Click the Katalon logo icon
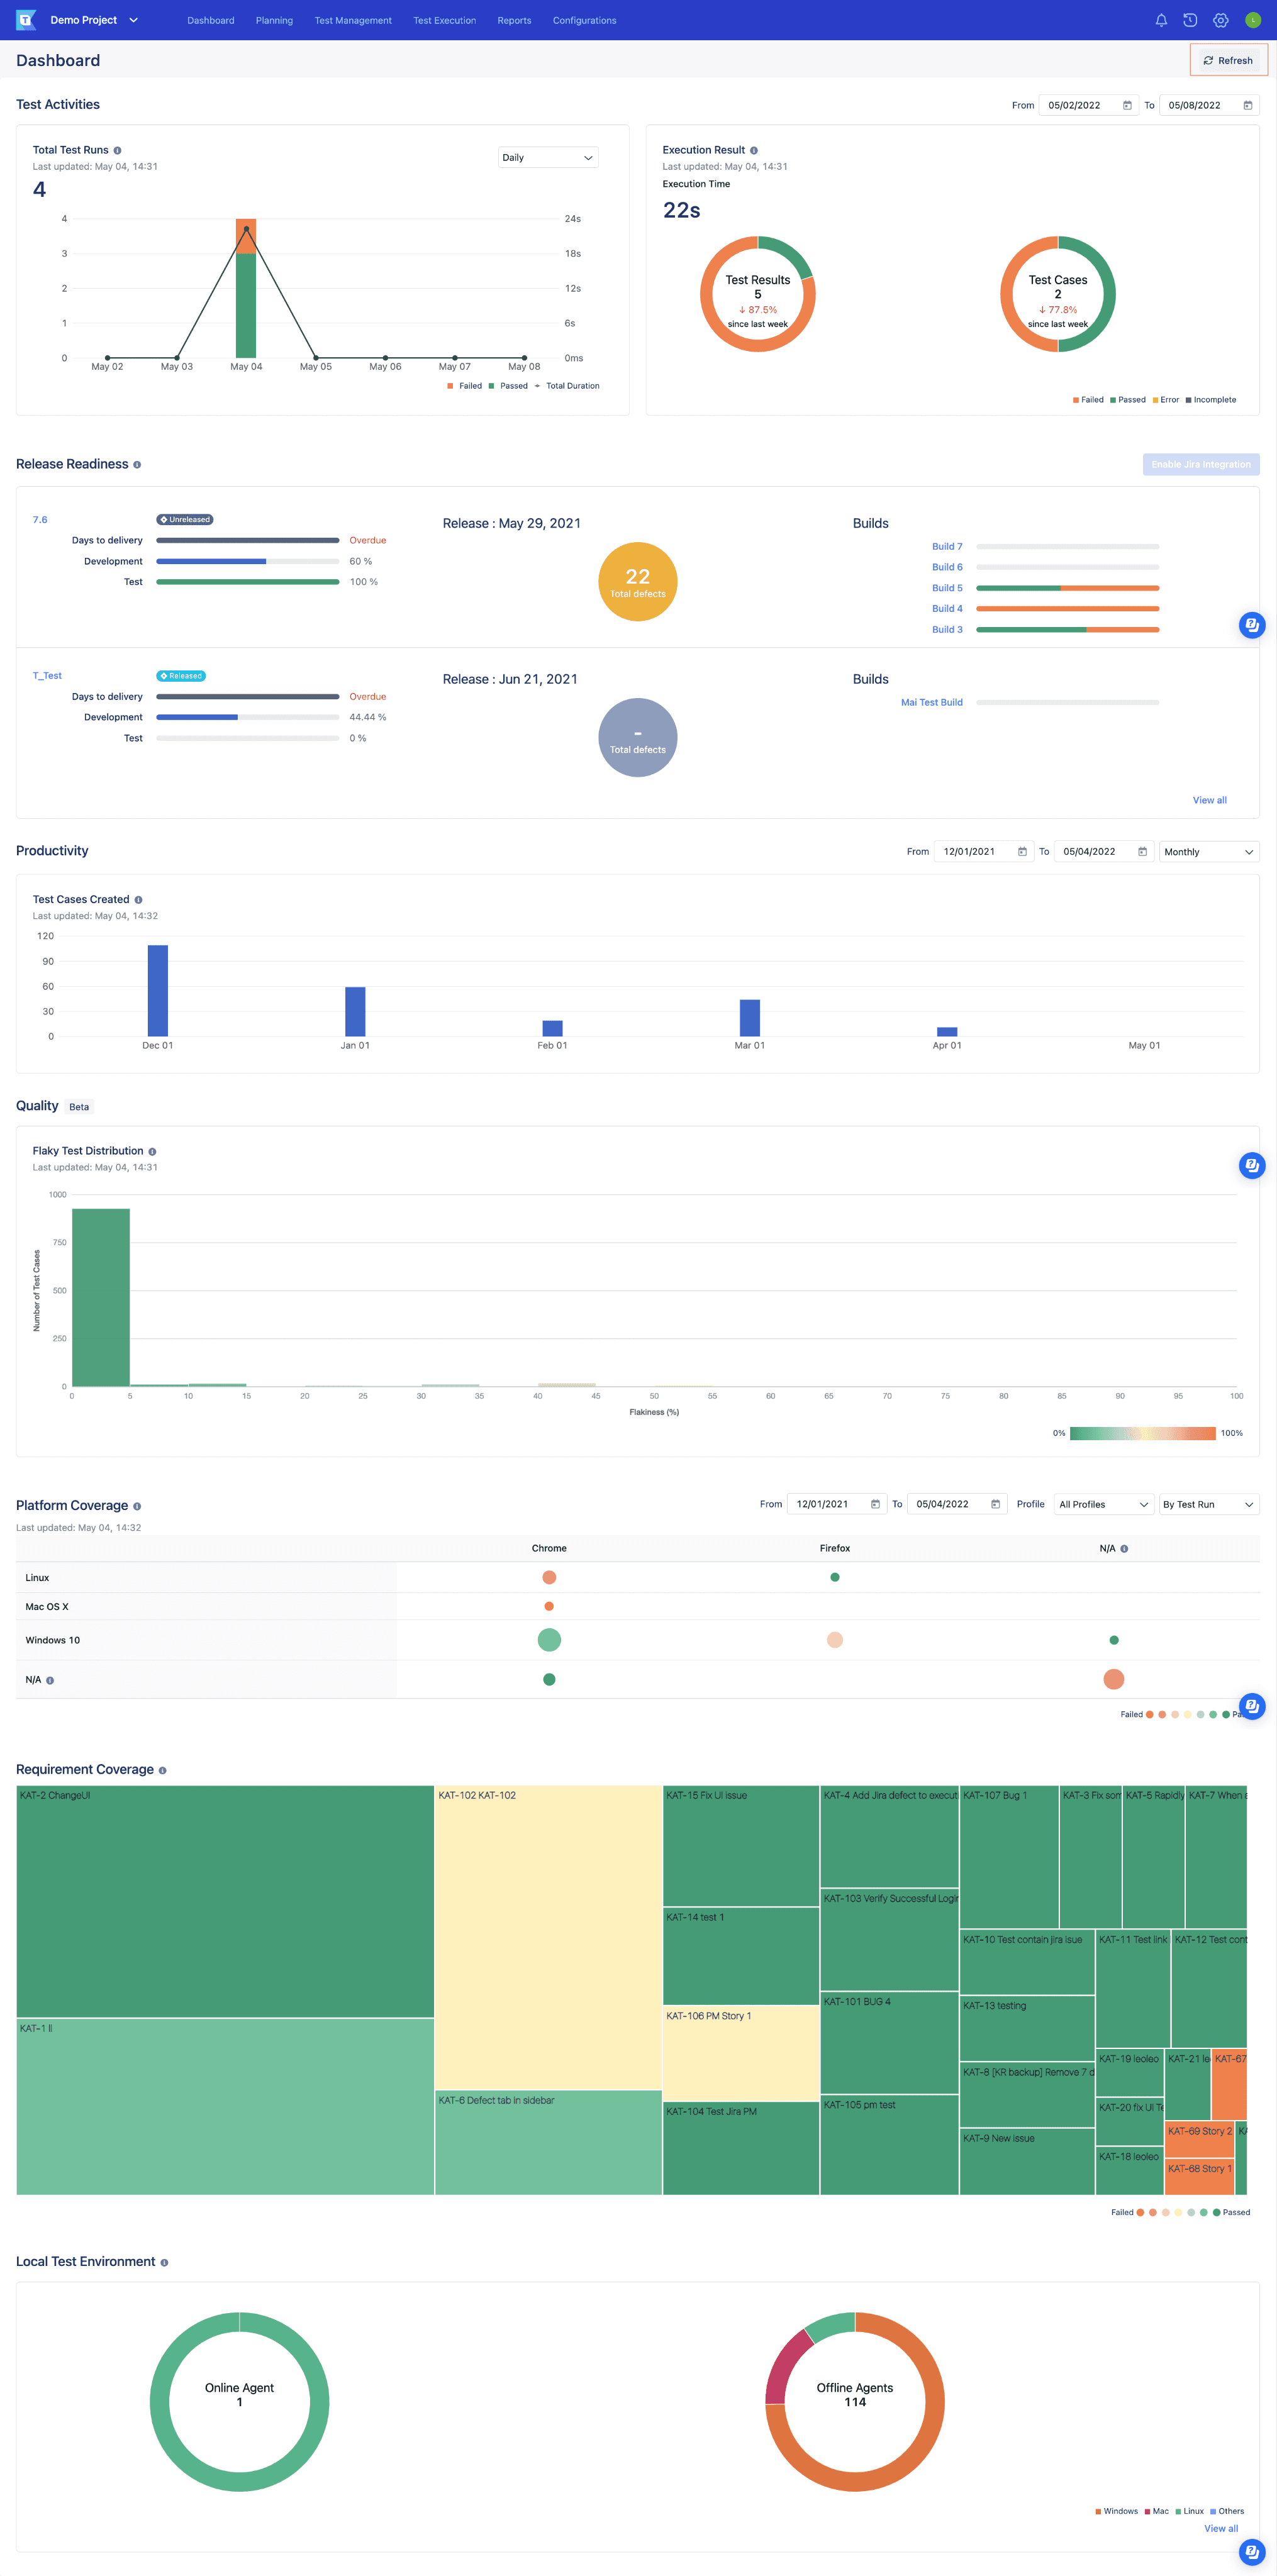 (x=26, y=20)
